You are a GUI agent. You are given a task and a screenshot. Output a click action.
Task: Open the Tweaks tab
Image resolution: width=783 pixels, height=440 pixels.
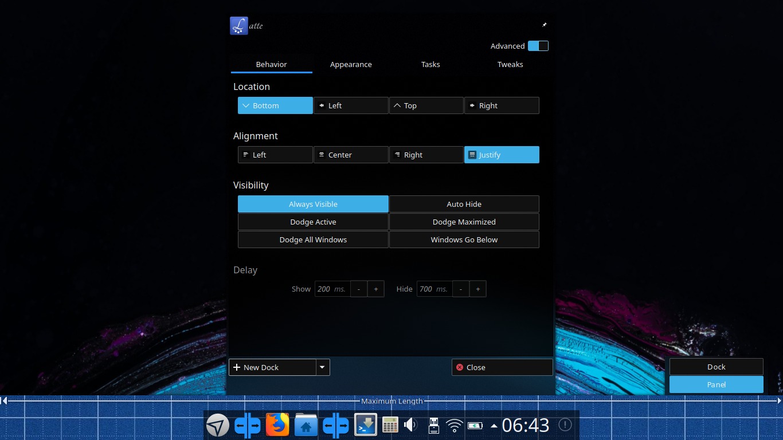(x=510, y=64)
